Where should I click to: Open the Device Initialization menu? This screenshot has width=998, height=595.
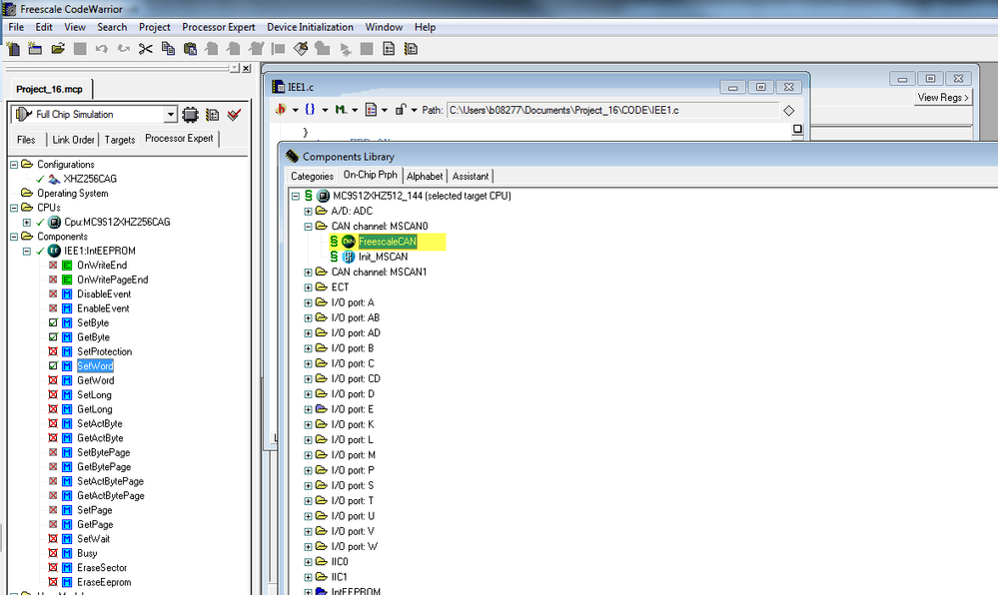(310, 27)
